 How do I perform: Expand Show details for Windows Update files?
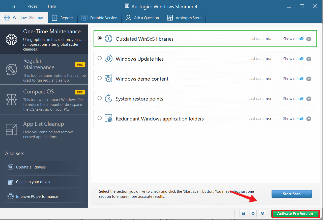(297, 59)
